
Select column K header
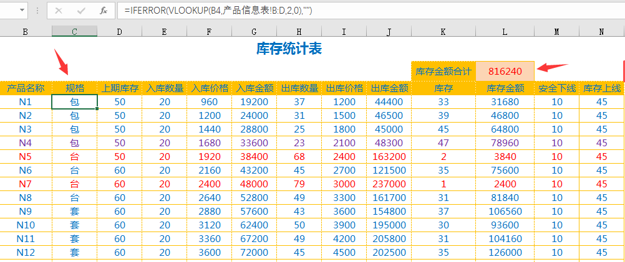[443, 31]
